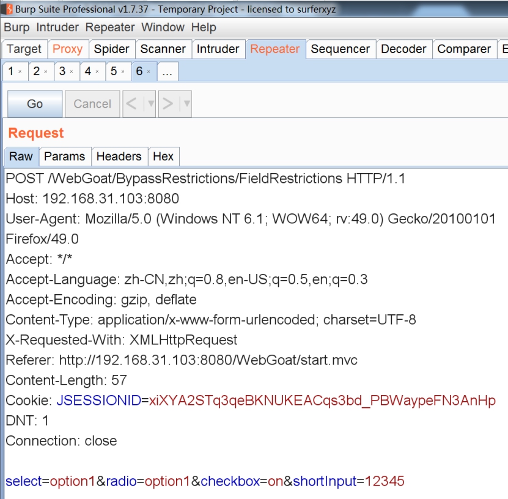Select the Repeater tool tab

[275, 50]
